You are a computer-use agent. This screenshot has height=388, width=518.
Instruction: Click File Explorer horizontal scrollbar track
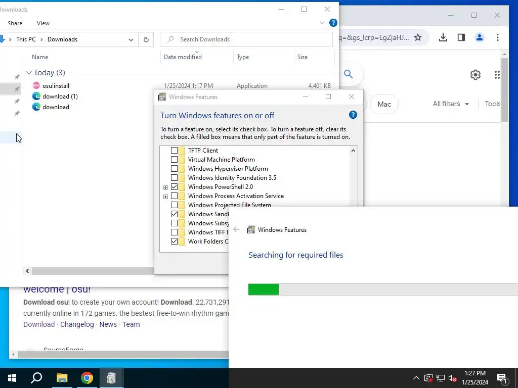pos(93,271)
